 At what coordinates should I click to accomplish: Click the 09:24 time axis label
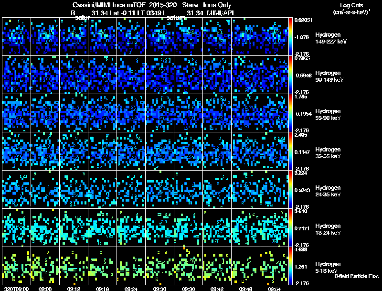[x=131, y=289]
